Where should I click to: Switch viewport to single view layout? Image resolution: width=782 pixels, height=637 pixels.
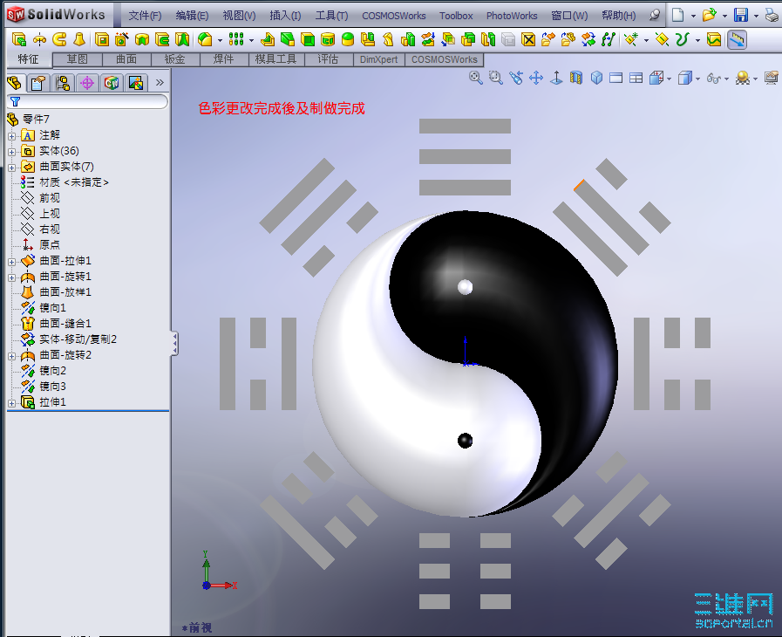point(616,78)
